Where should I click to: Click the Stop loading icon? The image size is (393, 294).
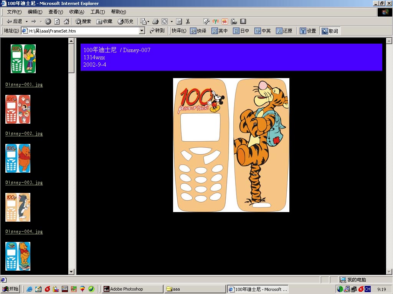click(48, 21)
